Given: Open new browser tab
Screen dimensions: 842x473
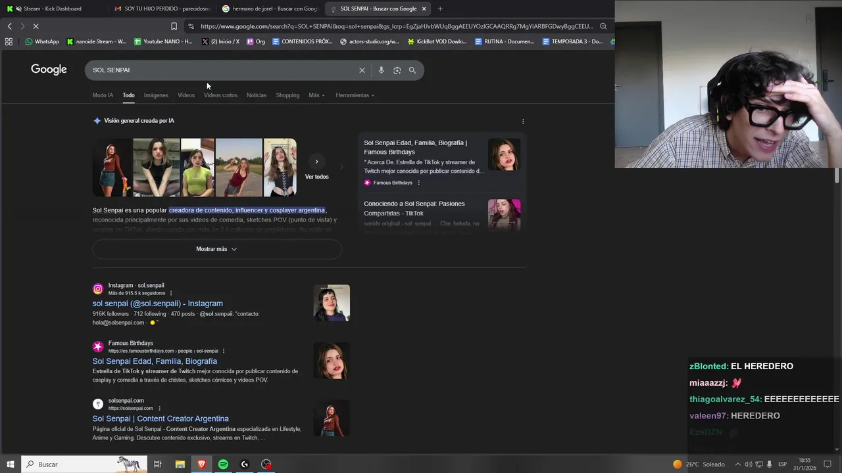Looking at the screenshot, I should click(x=440, y=9).
